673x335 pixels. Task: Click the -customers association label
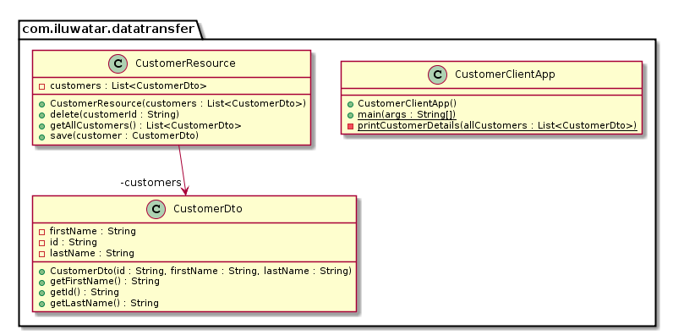point(150,183)
